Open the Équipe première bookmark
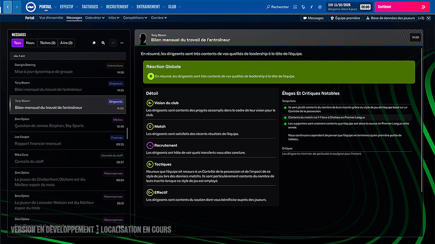The width and height of the screenshot is (435, 244). [345, 18]
